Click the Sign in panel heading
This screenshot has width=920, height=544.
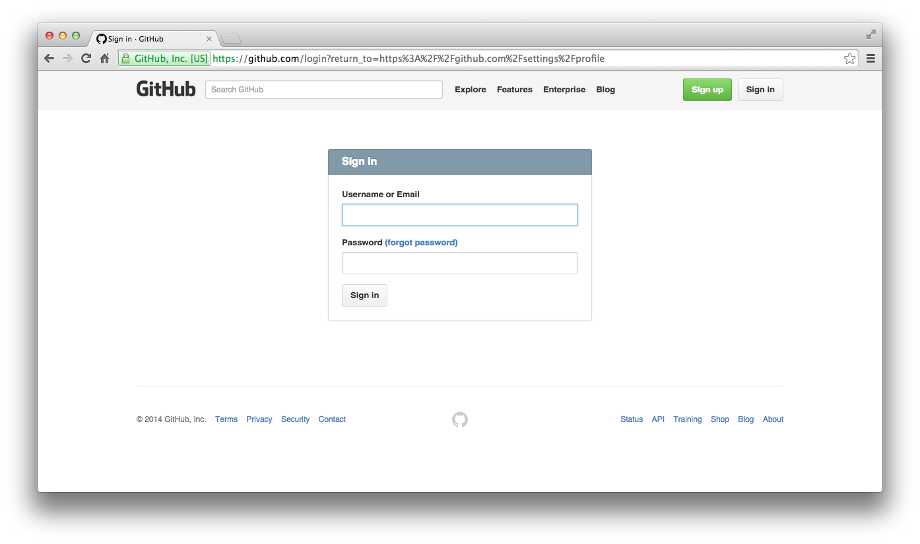point(360,162)
